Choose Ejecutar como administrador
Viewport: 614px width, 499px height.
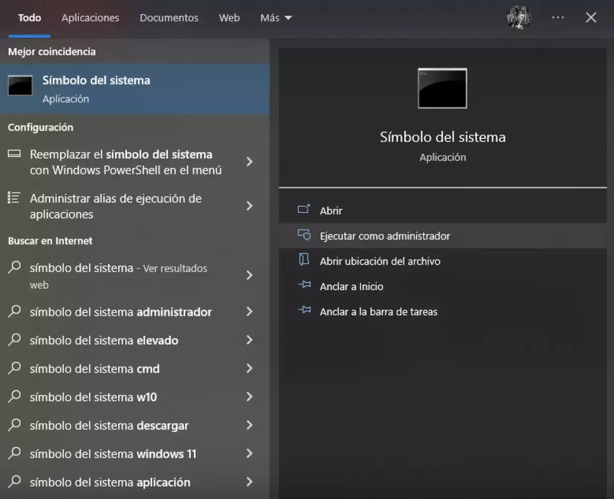point(443,236)
